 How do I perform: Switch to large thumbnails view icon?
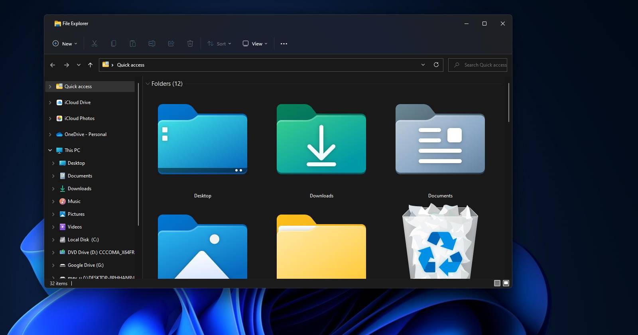[x=506, y=283]
